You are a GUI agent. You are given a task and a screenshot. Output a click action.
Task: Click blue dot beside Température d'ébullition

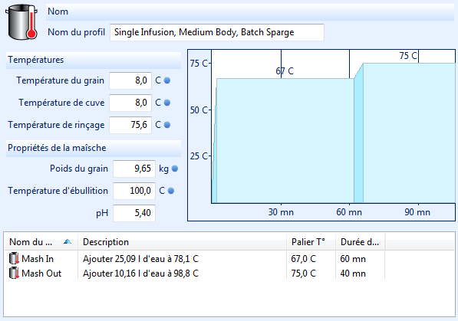(x=171, y=191)
